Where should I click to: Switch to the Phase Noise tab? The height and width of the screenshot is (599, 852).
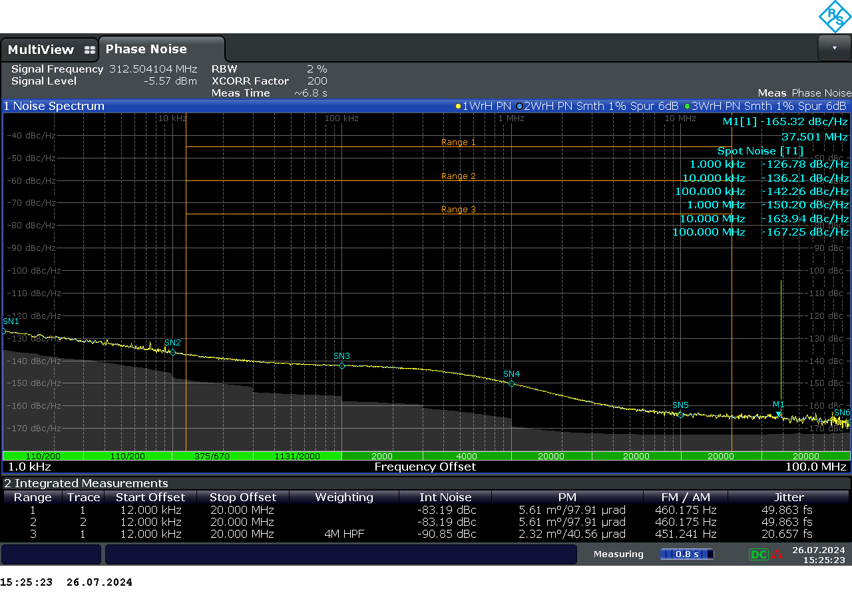pyautogui.click(x=146, y=49)
